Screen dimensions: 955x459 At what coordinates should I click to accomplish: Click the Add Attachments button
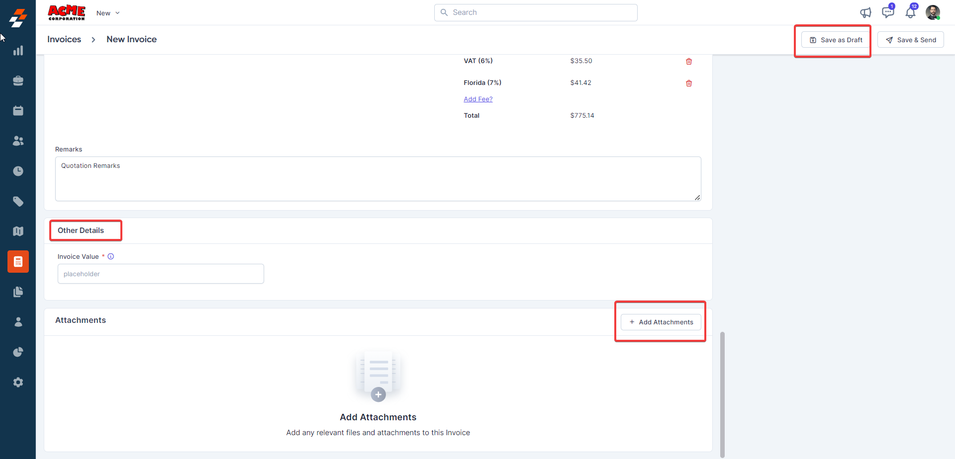pyautogui.click(x=661, y=322)
